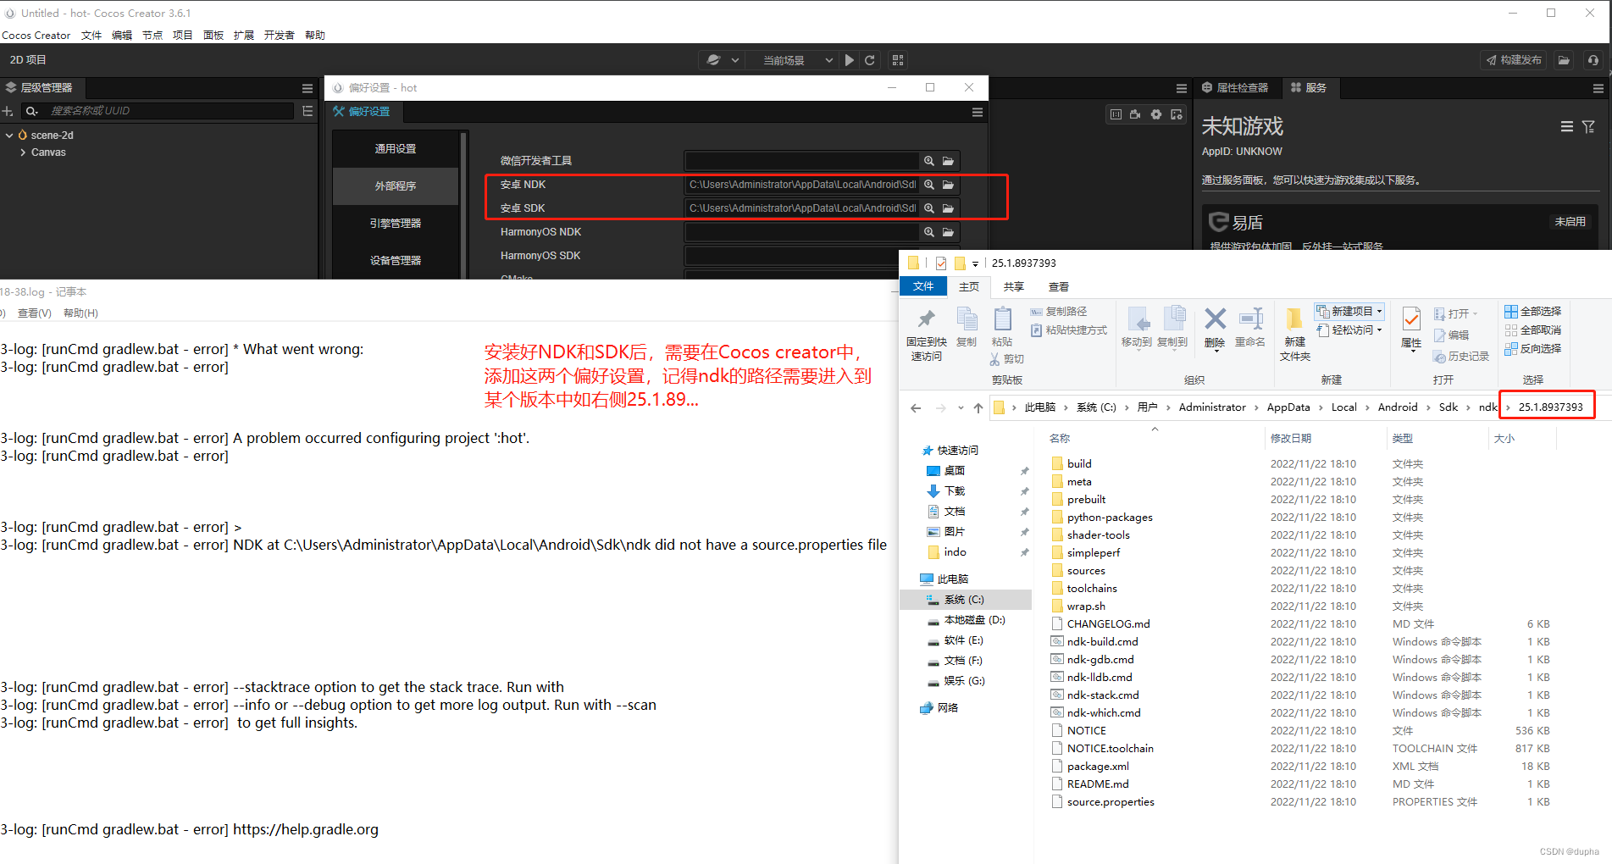Click search icon for WeChat developer tool path
The image size is (1612, 864).
929,161
